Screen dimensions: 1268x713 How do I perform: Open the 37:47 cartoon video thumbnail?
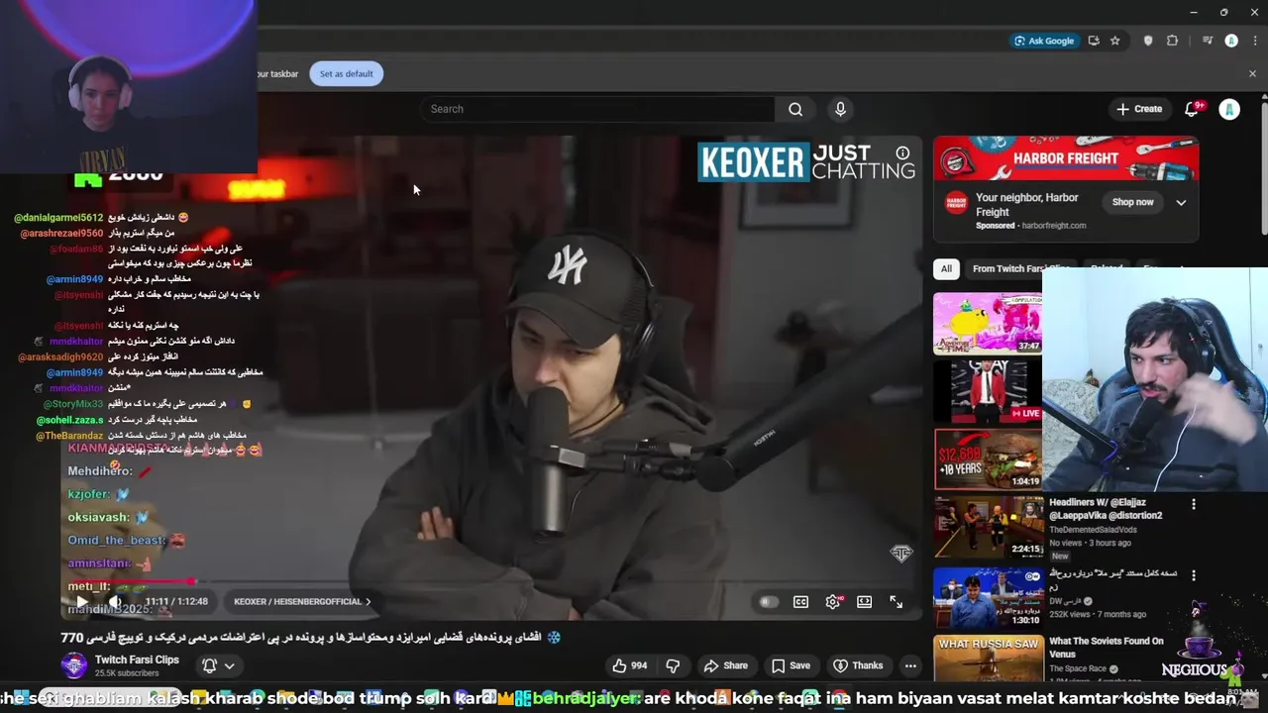pyautogui.click(x=988, y=323)
